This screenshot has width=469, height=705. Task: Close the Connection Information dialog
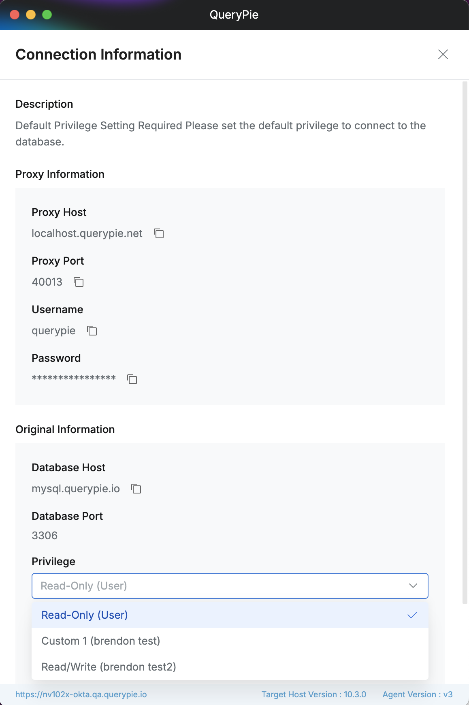tap(443, 54)
